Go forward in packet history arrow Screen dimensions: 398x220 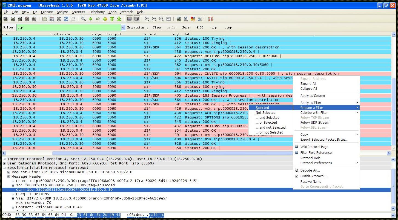[x=98, y=19]
